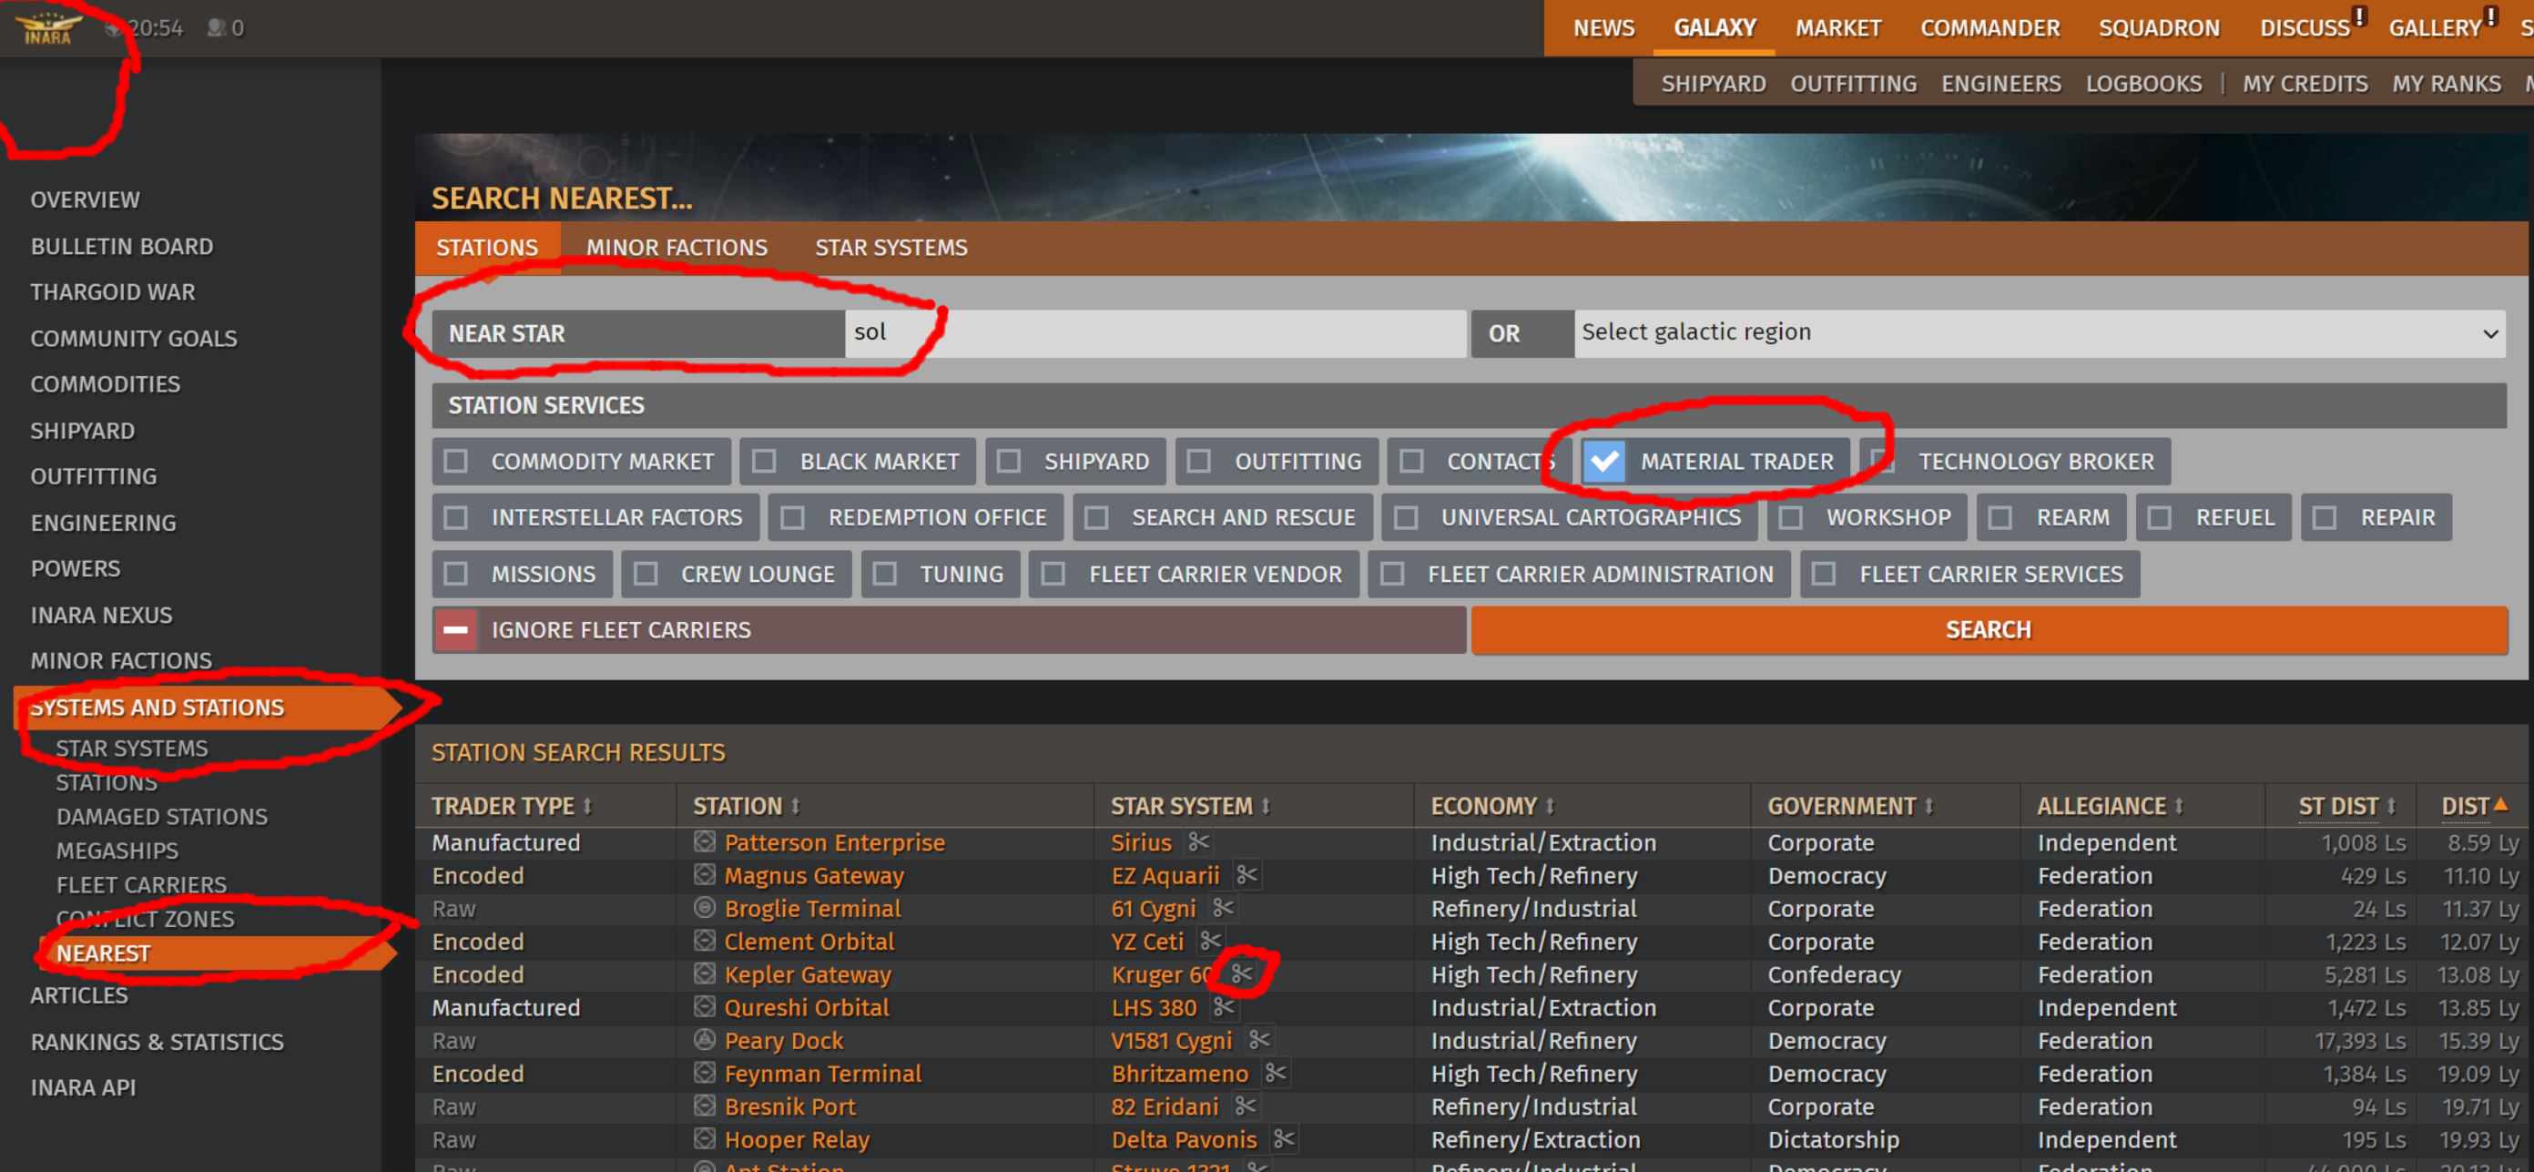Click scissors icon next to Sirius
The width and height of the screenshot is (2534, 1172).
(x=1197, y=842)
